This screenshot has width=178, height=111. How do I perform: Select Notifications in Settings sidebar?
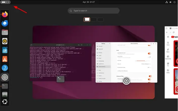pos(103,73)
